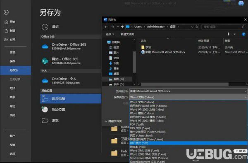The height and width of the screenshot is (163, 248).
Task: Select 桌面 folder in navigation tree
Action: click(114, 74)
